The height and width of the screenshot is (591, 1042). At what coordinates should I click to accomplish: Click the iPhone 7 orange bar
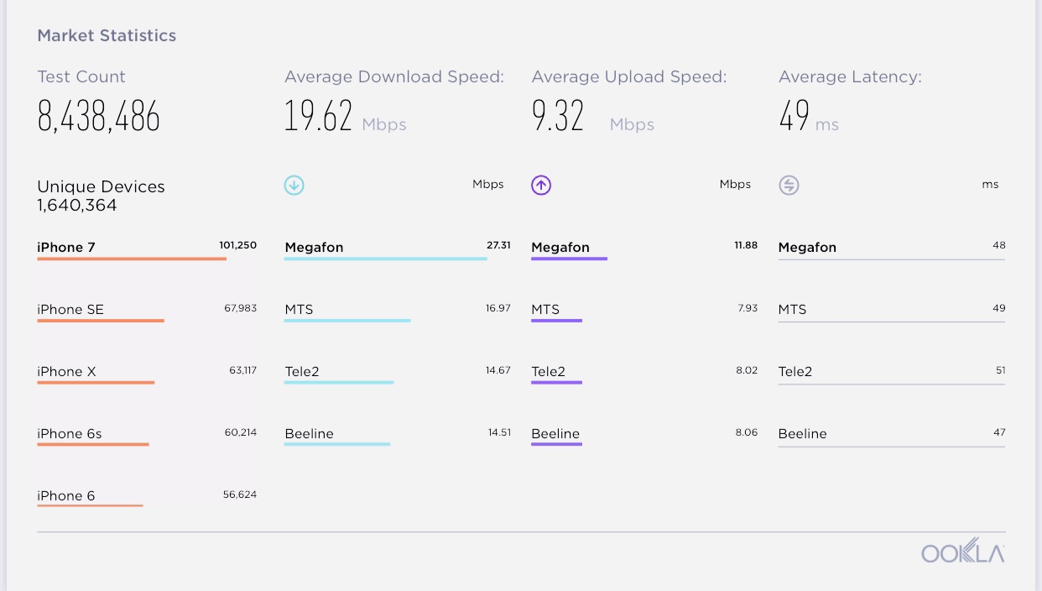(x=132, y=259)
